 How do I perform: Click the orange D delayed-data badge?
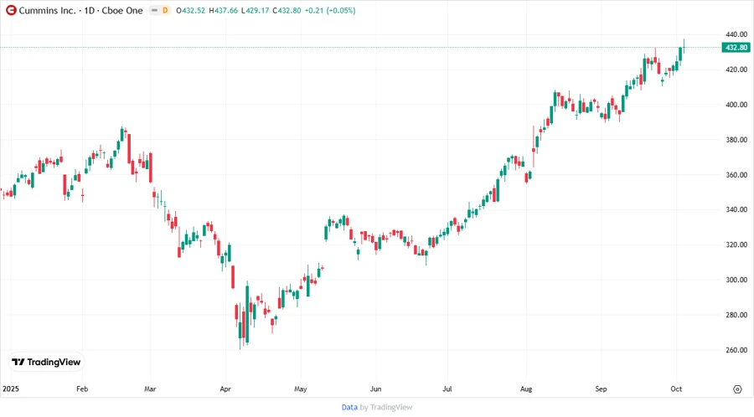click(x=165, y=10)
